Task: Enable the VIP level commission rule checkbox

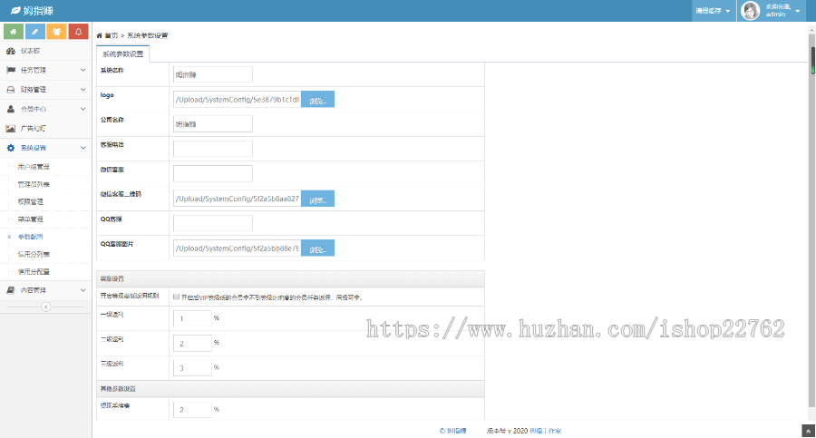Action: [177, 297]
